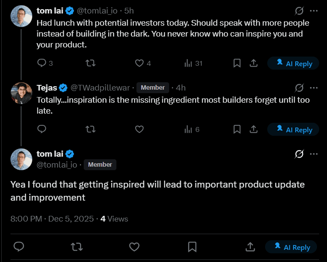Share tom lai's first tweet
327x262 pixels.
tap(253, 63)
